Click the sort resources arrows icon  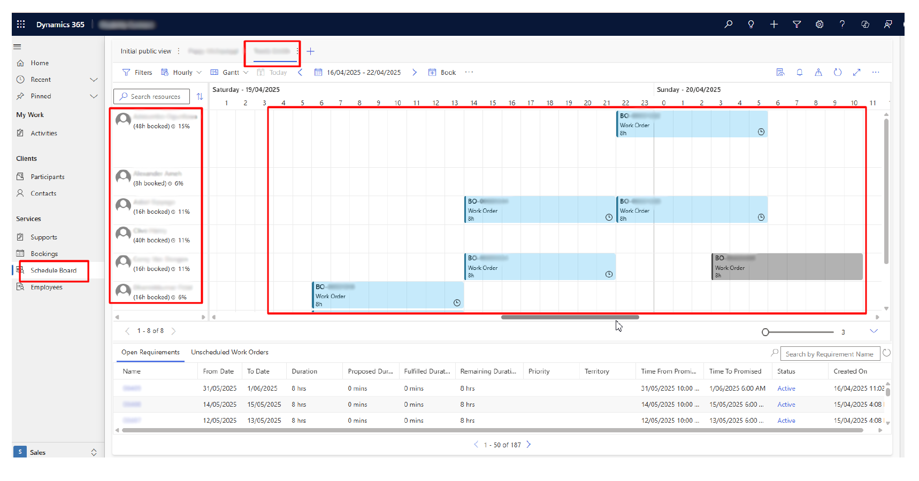click(x=200, y=97)
